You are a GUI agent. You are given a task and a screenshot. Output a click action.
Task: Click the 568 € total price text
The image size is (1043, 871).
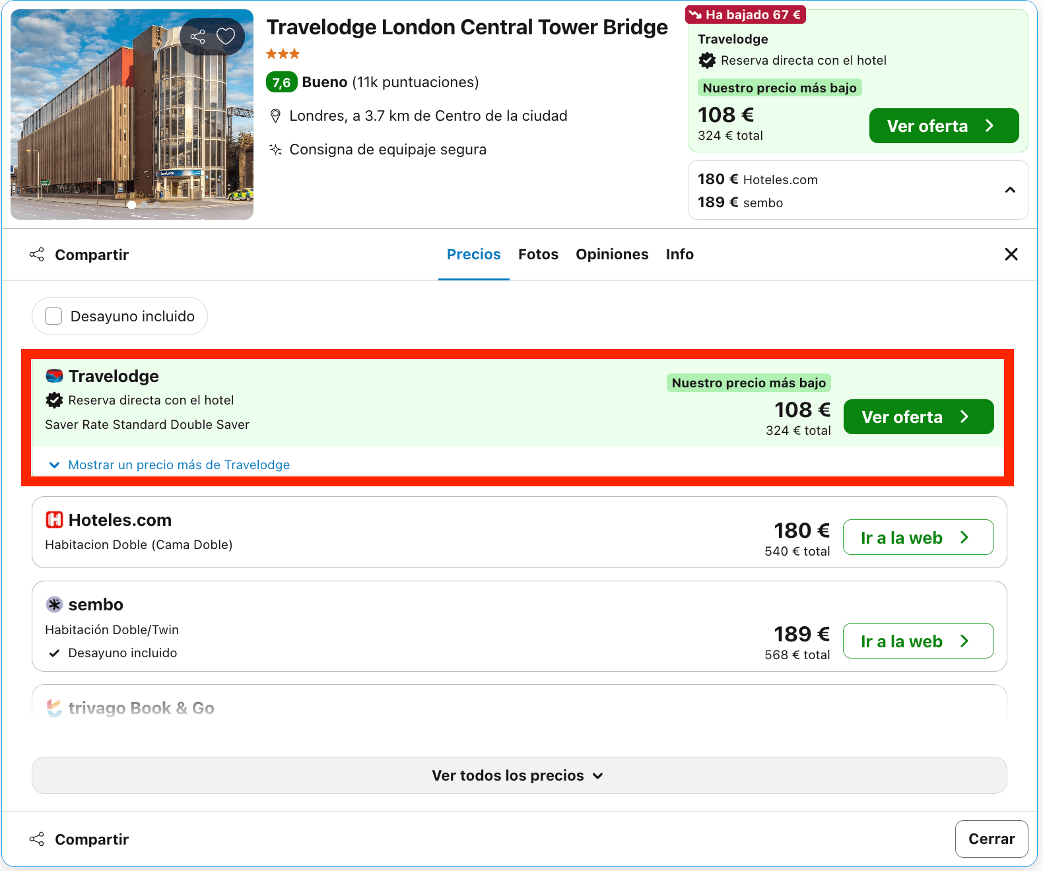797,655
